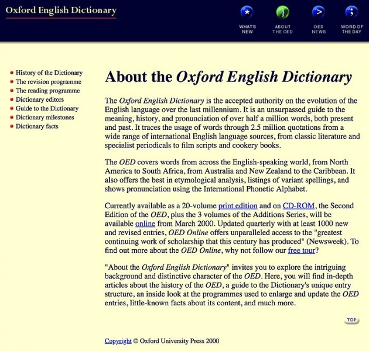Open the Dictionary editors section

coord(39,100)
